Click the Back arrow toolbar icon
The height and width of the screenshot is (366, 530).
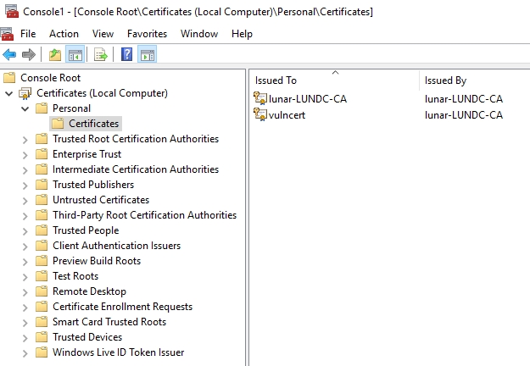[9, 55]
